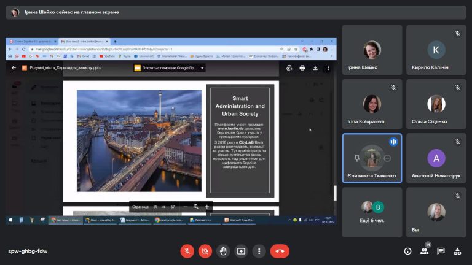Click the preview's vertical scrollbar thumb
The height and width of the screenshot is (265, 472).
point(335,193)
